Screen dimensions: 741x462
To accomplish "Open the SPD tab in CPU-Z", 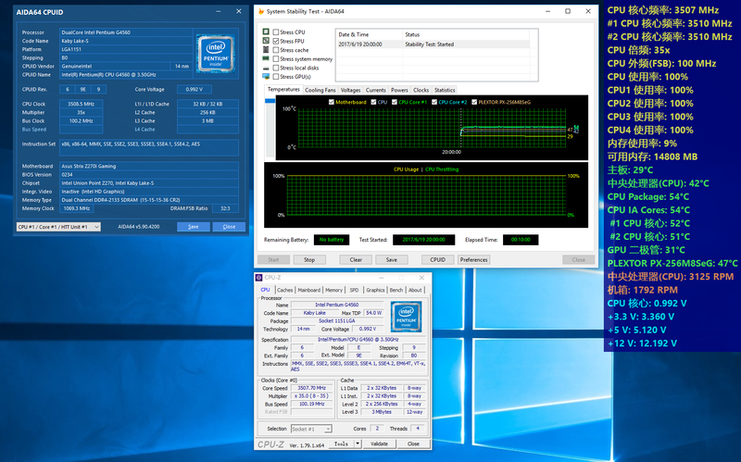I will (x=354, y=290).
